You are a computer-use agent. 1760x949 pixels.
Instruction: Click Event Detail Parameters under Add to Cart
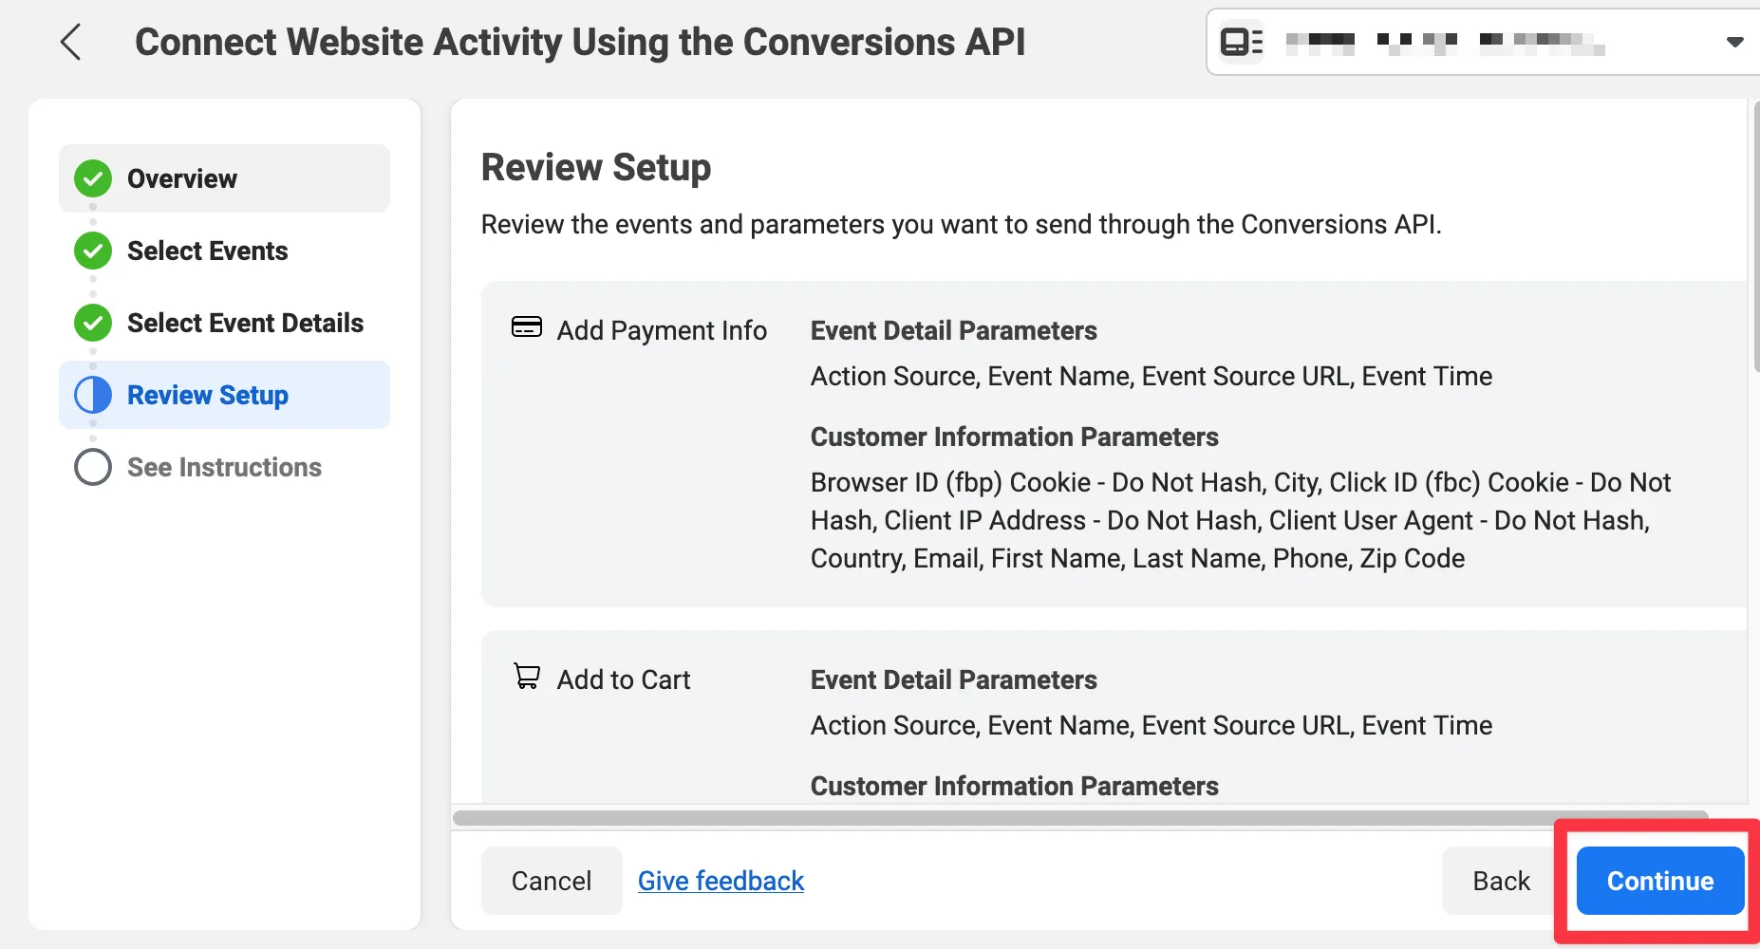coord(954,679)
